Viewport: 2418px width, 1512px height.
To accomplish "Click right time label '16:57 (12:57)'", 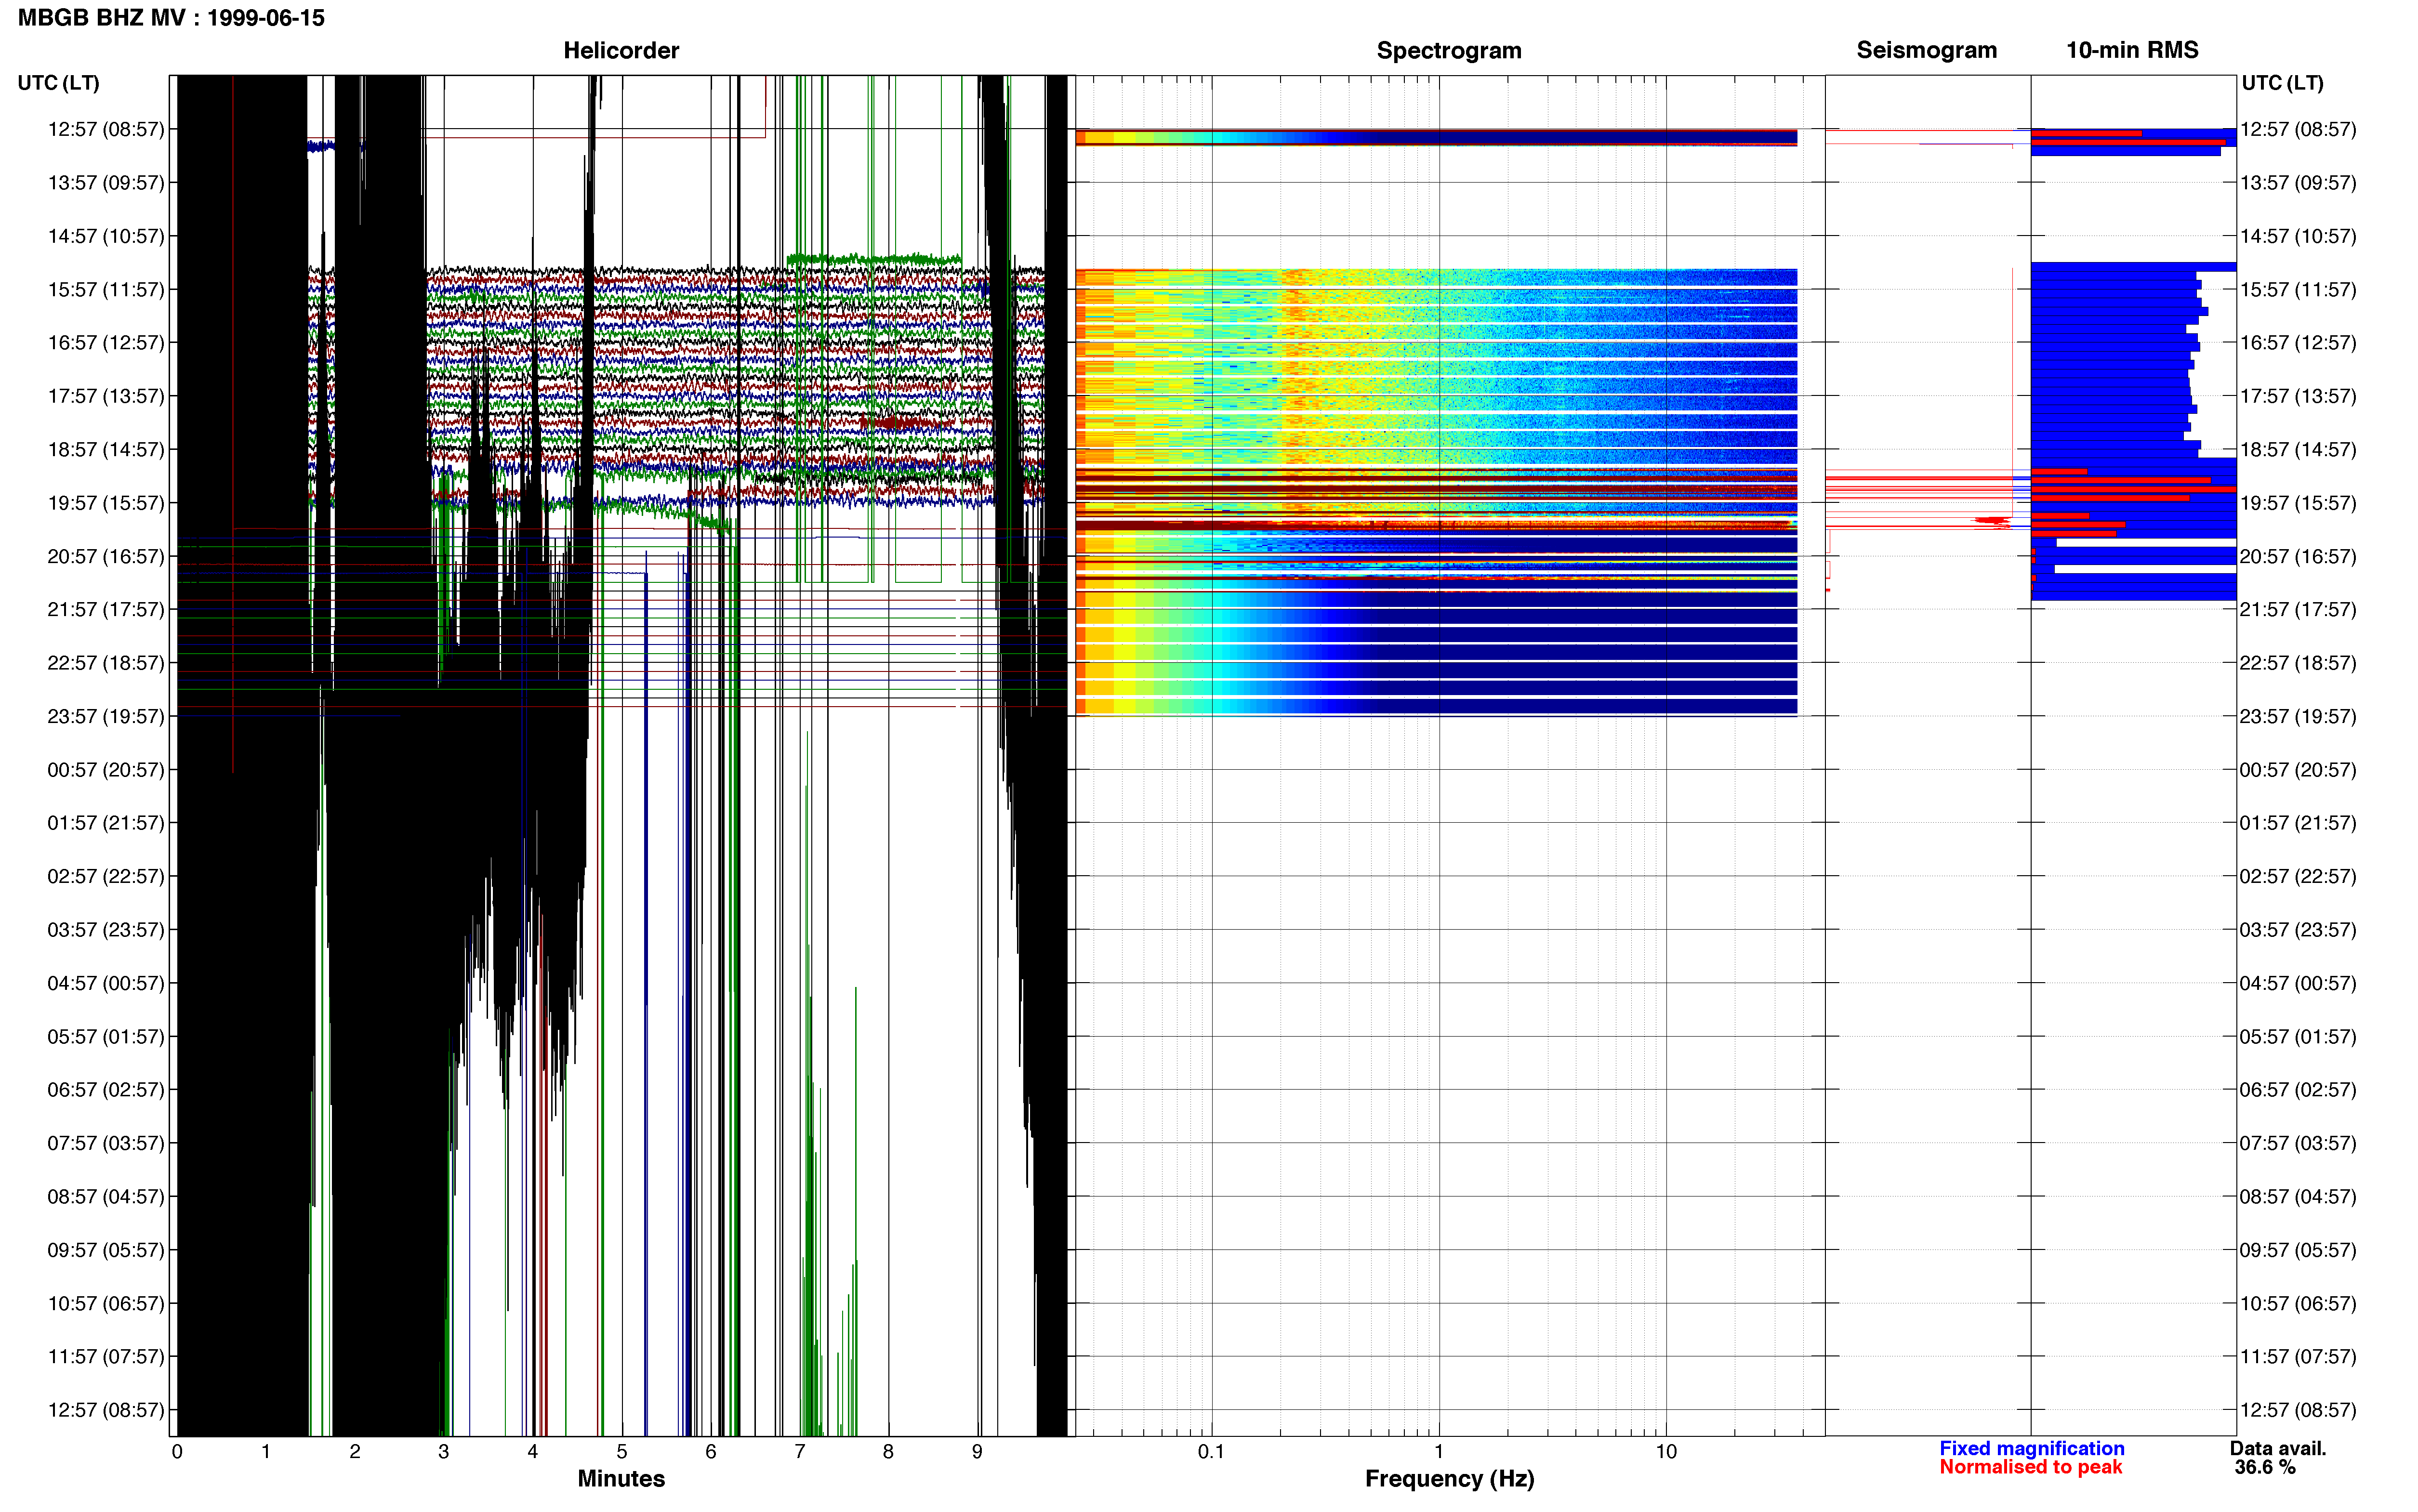I will (2298, 343).
